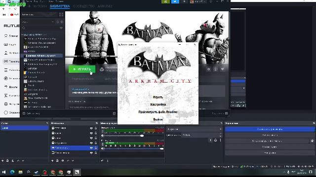Click Выйти in Batman launcher
Screen dimensions: 316x177
[x=158, y=119]
